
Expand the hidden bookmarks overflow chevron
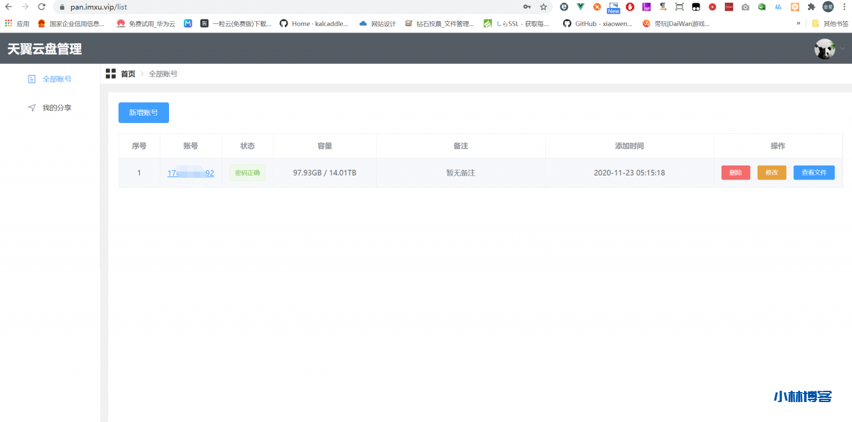pos(798,23)
